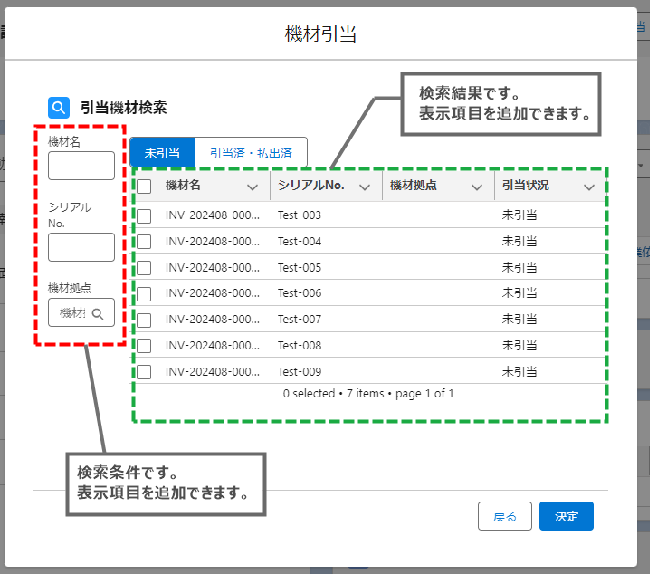
Task: Switch to the 未引当 tab
Action: click(162, 153)
